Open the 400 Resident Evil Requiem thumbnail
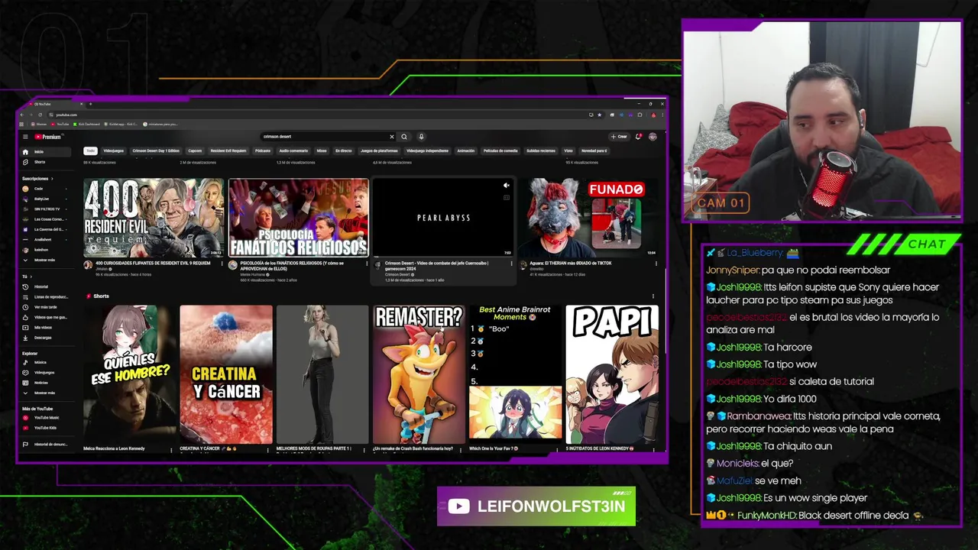Viewport: 978px width, 550px height. (x=154, y=218)
